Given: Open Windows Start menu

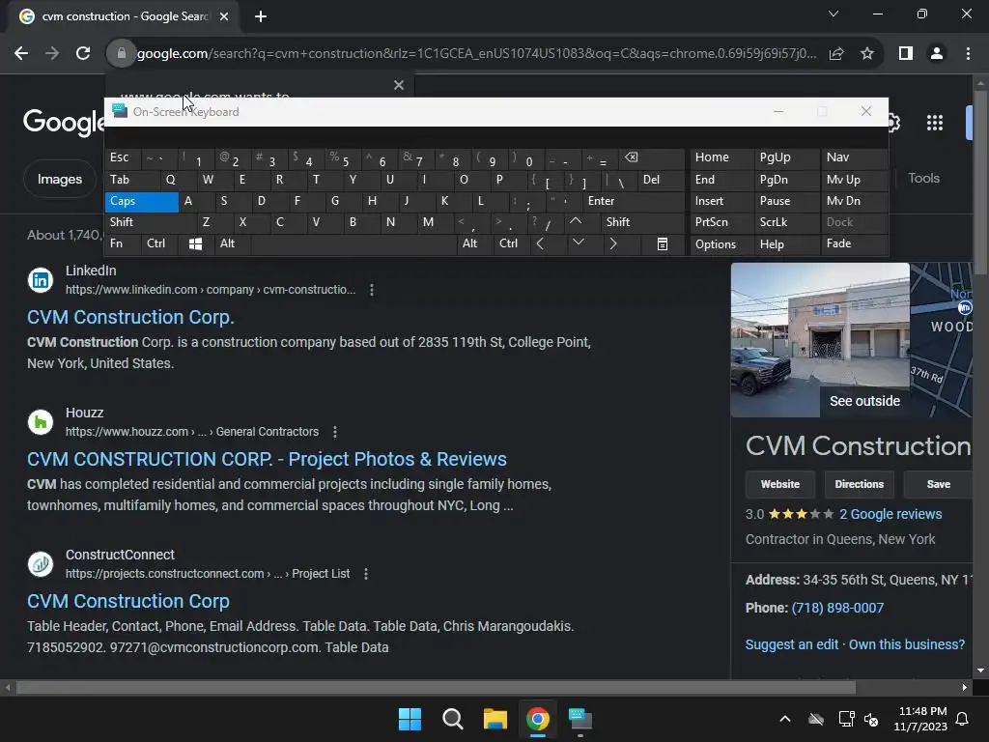Looking at the screenshot, I should 410,719.
